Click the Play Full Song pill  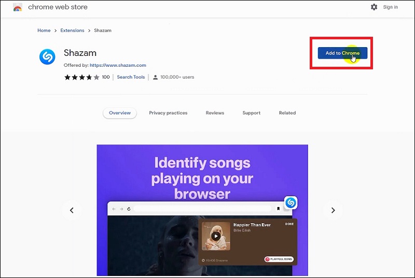click(x=279, y=259)
